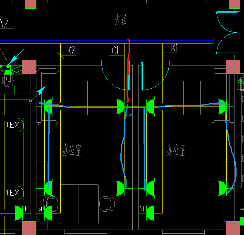This screenshot has height=235, width=244.
Task: Pick the lower-right green socket in the right office
Action: pos(222,188)
